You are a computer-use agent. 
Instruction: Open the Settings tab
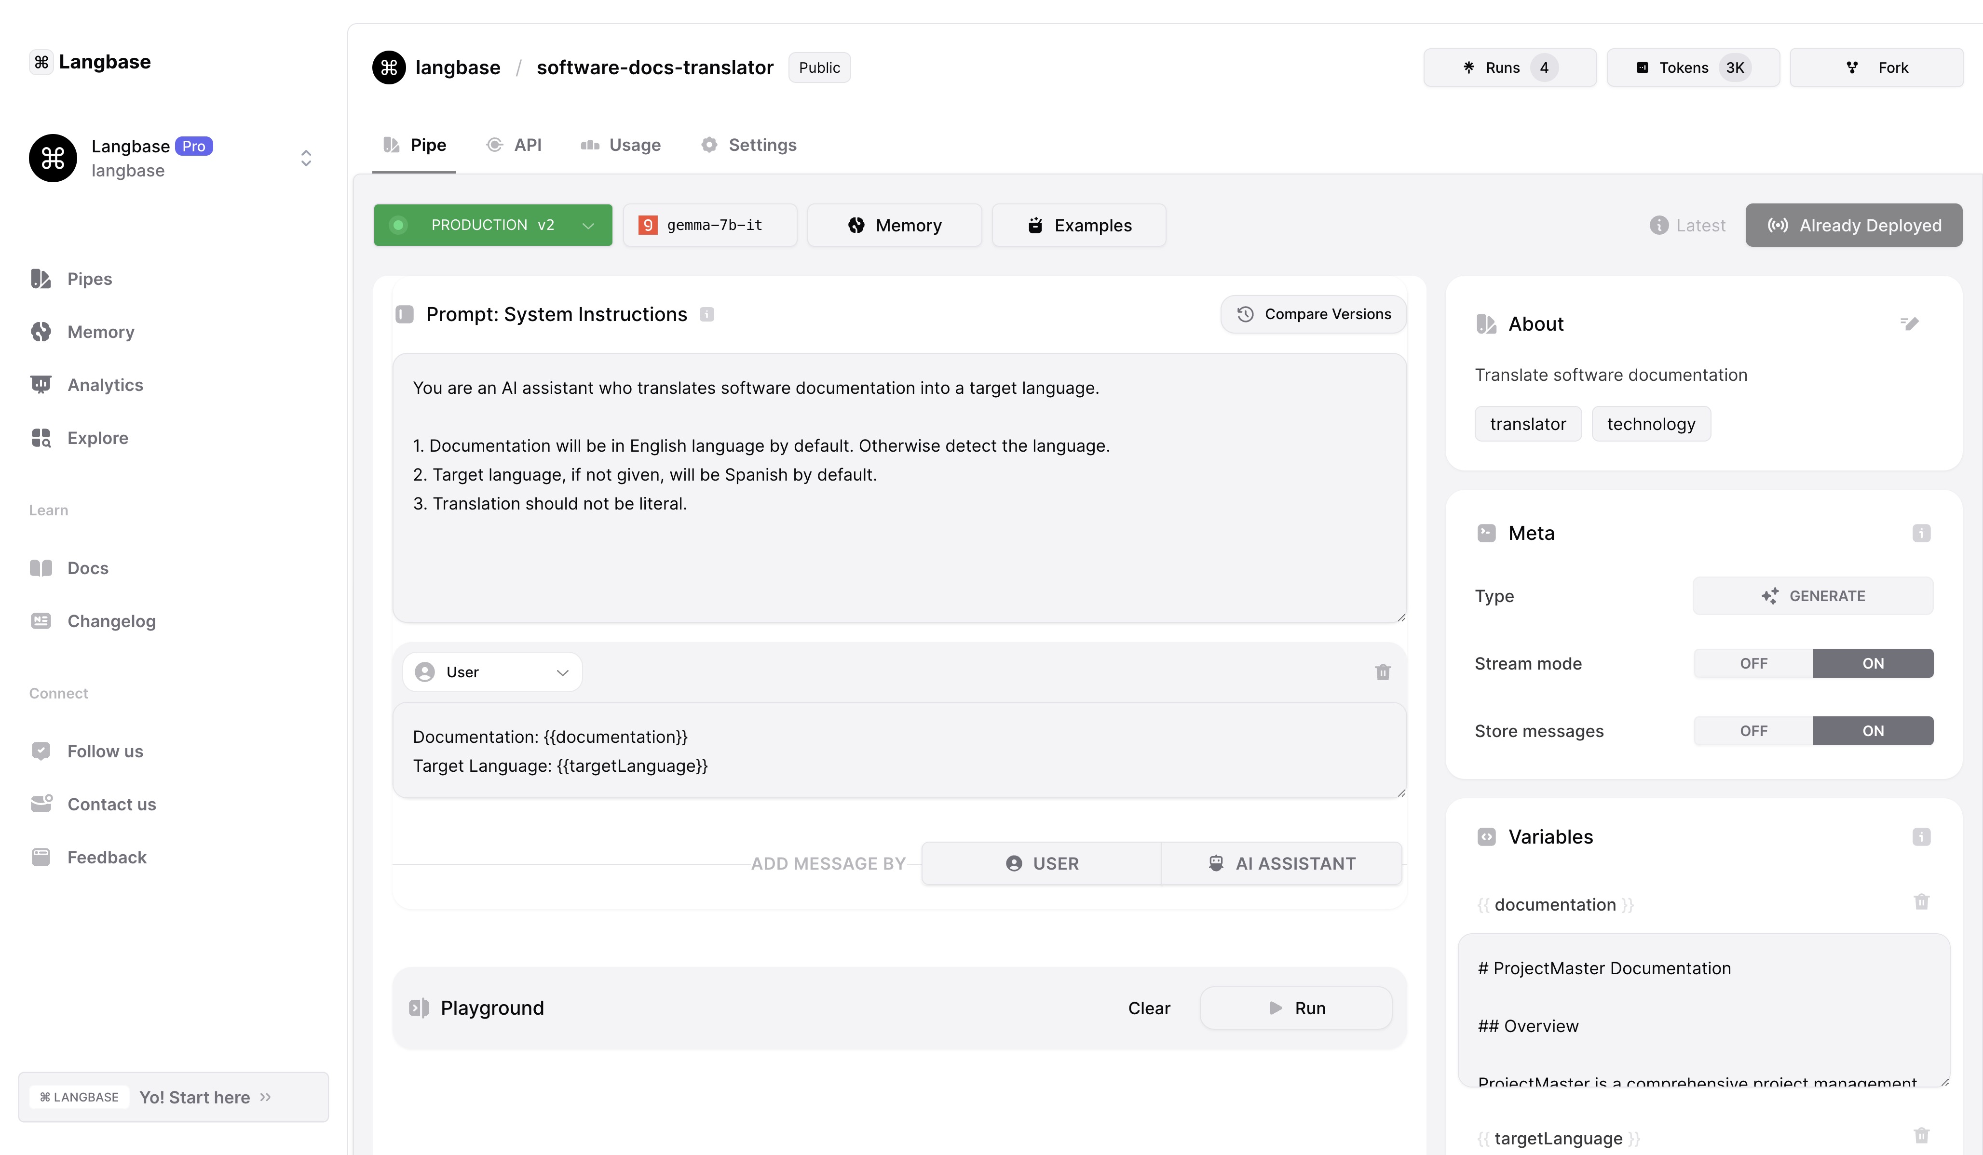748,145
